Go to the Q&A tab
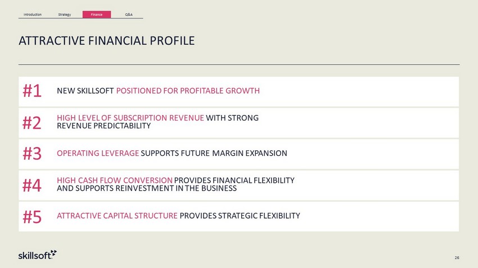Viewport: 478px width, 268px height. tap(129, 14)
